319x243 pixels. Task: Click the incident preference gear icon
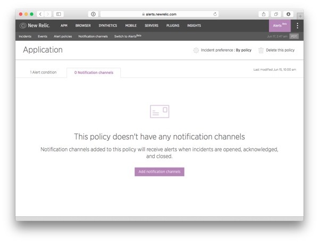(196, 51)
